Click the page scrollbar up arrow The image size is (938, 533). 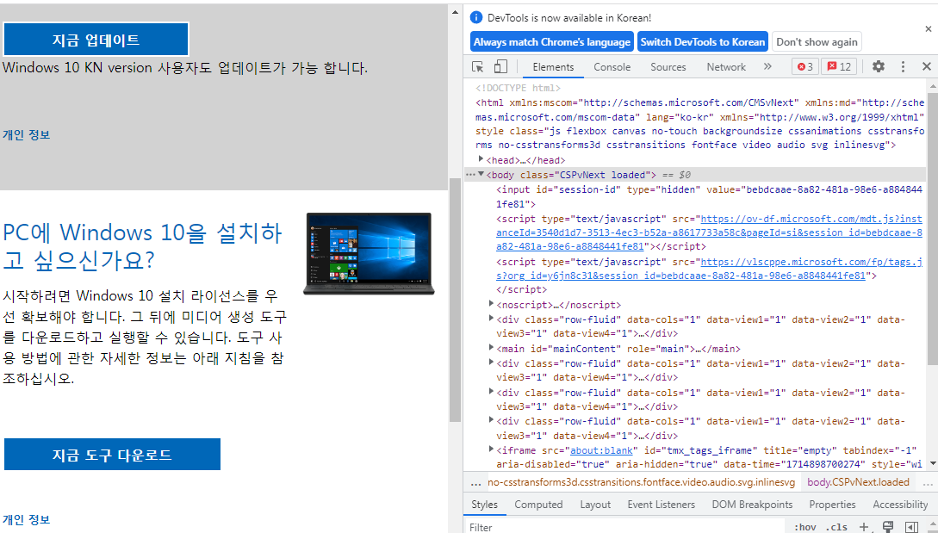coord(455,12)
